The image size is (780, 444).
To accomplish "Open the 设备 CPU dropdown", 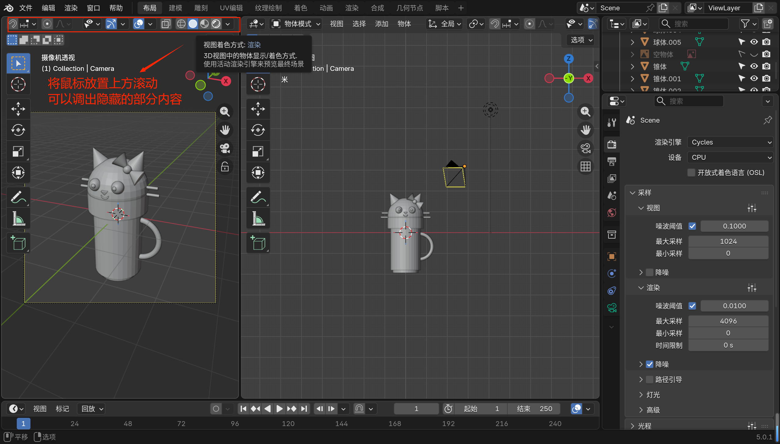I will click(730, 157).
